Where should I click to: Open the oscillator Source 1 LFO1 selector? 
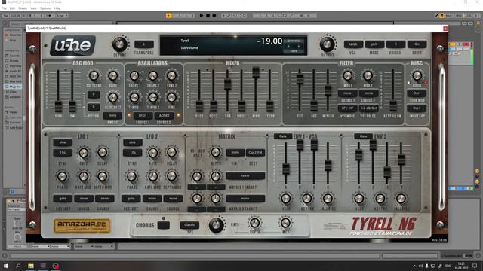pos(143,115)
